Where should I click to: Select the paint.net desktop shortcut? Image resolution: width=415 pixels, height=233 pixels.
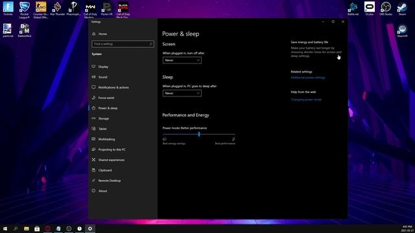(x=8, y=30)
